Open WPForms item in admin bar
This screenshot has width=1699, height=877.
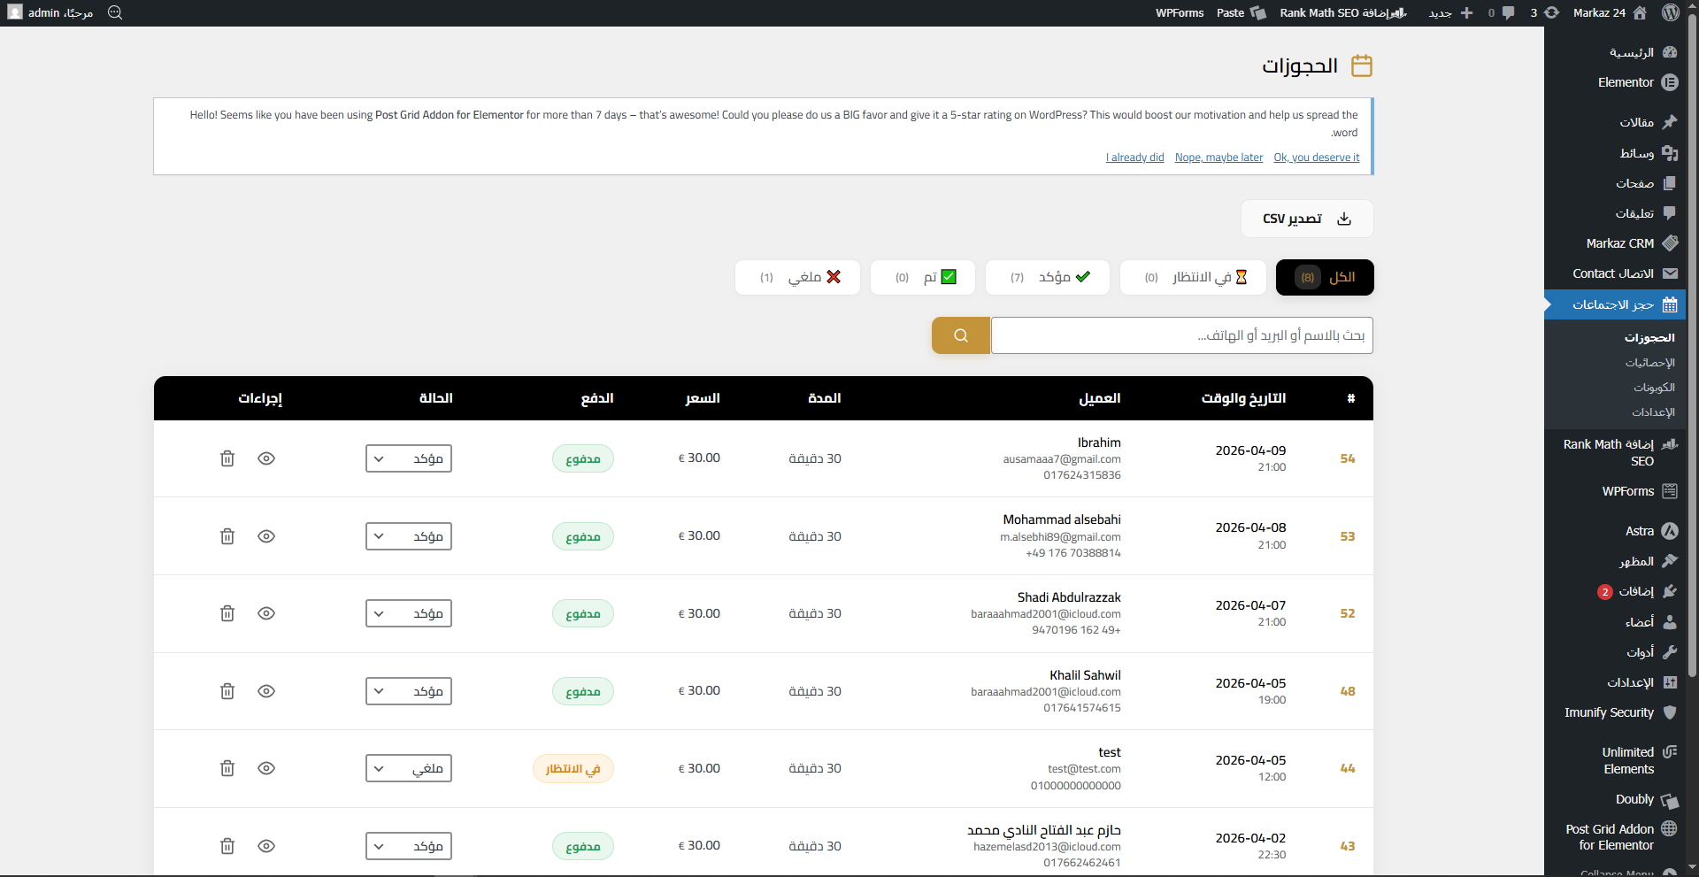point(1180,12)
